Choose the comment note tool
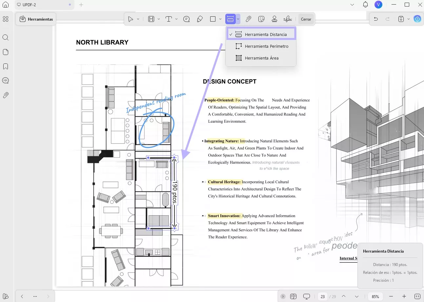Screen dimensions: 424x302 tap(187, 19)
